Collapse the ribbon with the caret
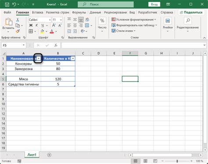Screen dimensions: 208x164 pyautogui.click(x=204, y=38)
